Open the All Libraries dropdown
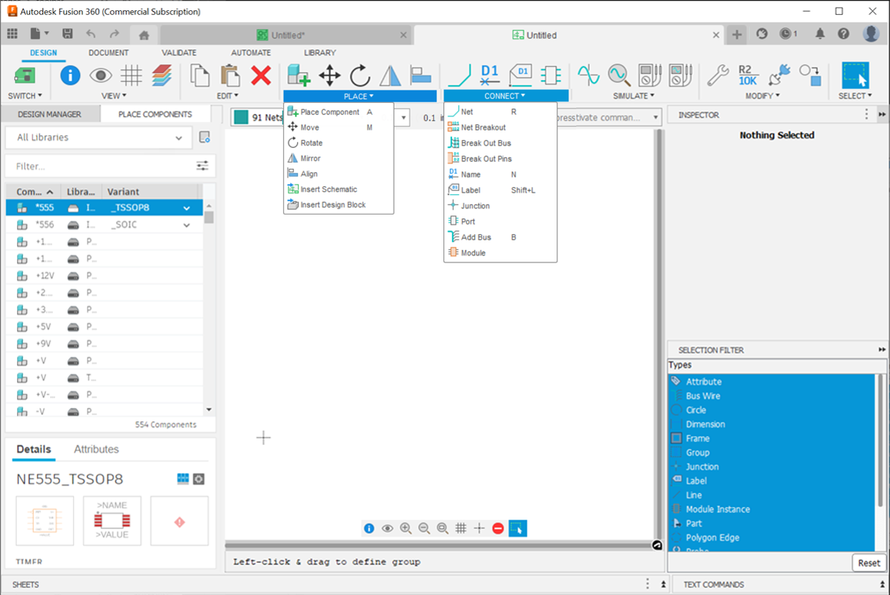The height and width of the screenshot is (595, 890). [x=99, y=138]
